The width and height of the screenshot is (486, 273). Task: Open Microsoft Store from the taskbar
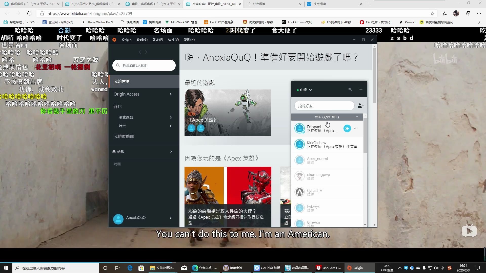tap(141, 268)
